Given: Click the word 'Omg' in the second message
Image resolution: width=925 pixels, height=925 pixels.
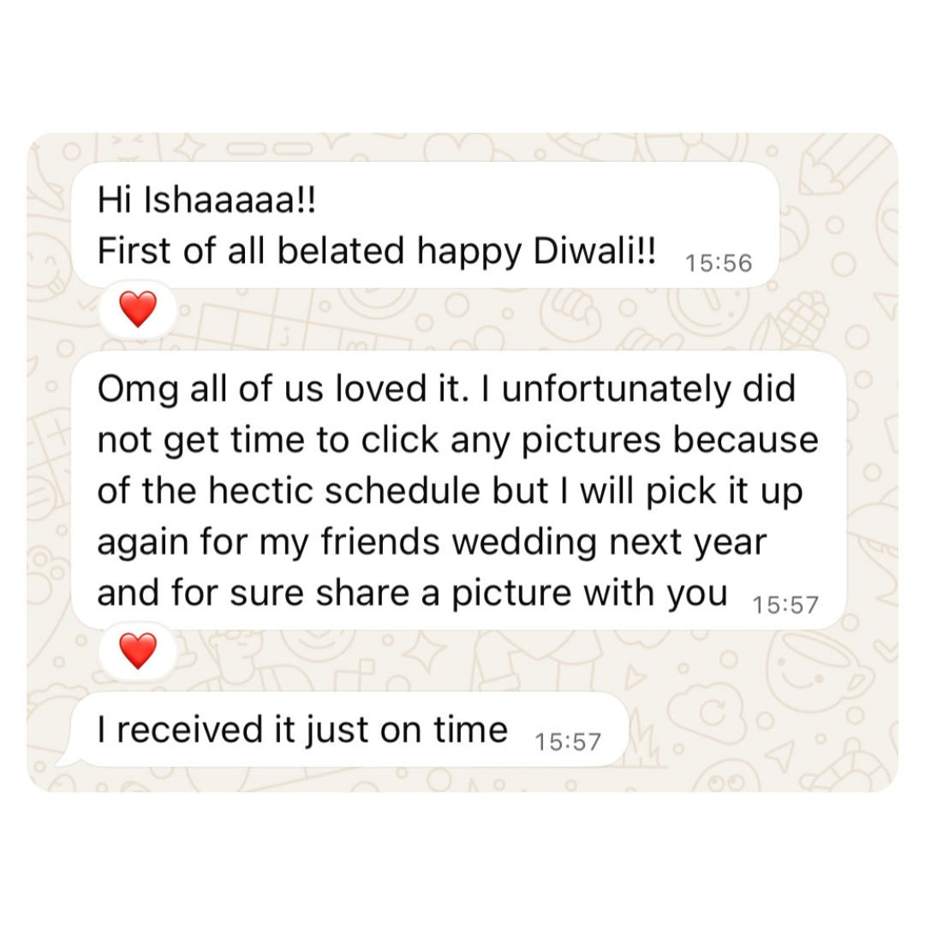Looking at the screenshot, I should tap(138, 391).
